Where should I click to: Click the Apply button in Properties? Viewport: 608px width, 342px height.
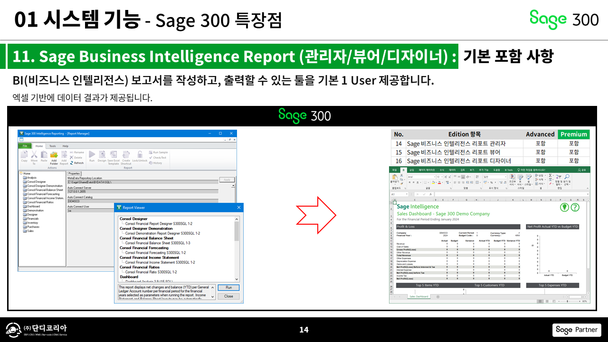pyautogui.click(x=227, y=180)
